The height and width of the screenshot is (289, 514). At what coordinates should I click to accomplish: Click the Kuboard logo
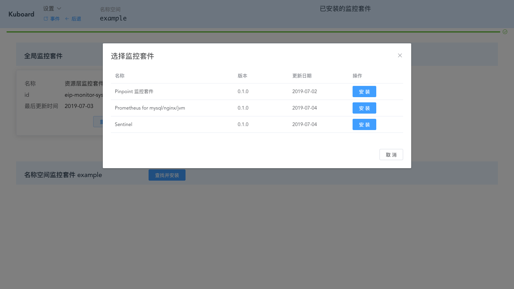(x=21, y=14)
